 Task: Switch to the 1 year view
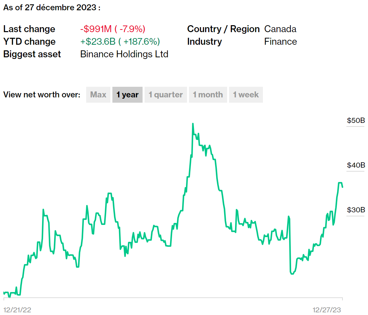tap(127, 95)
